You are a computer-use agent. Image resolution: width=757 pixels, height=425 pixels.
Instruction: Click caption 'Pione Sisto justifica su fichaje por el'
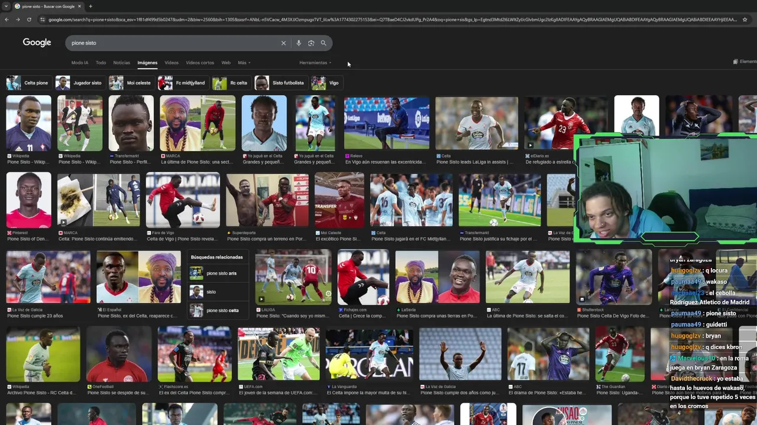point(498,239)
